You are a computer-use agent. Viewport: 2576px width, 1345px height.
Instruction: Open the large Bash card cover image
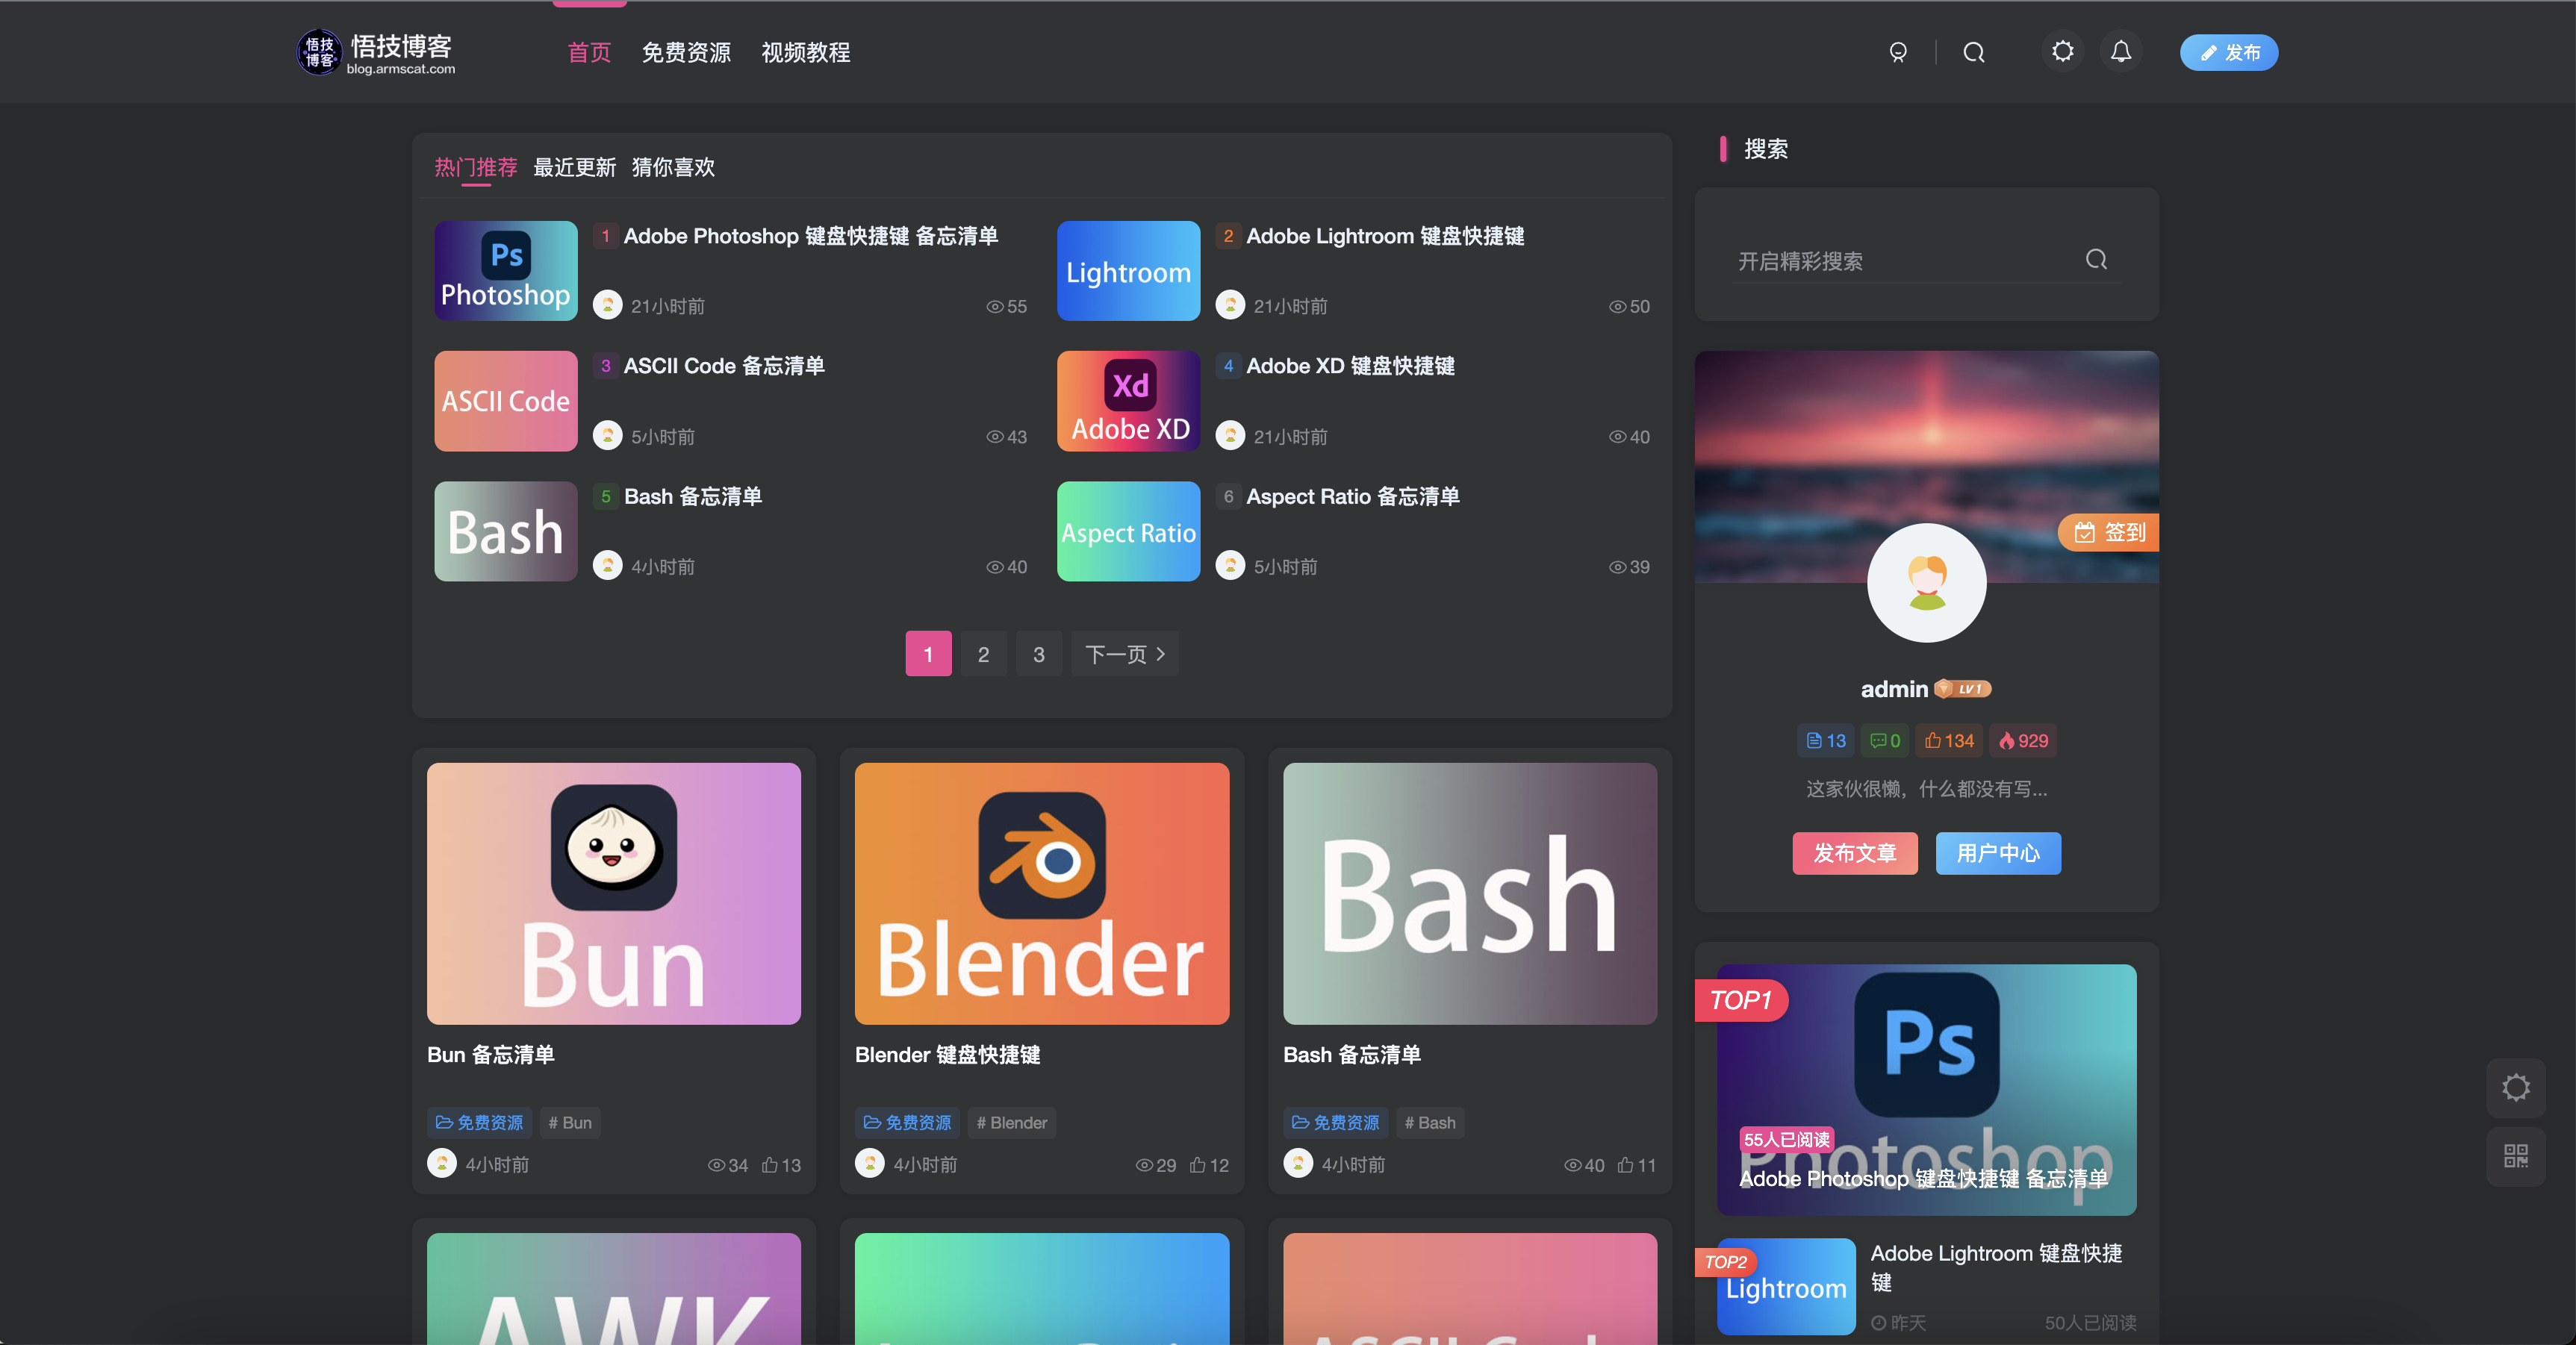pyautogui.click(x=1470, y=893)
